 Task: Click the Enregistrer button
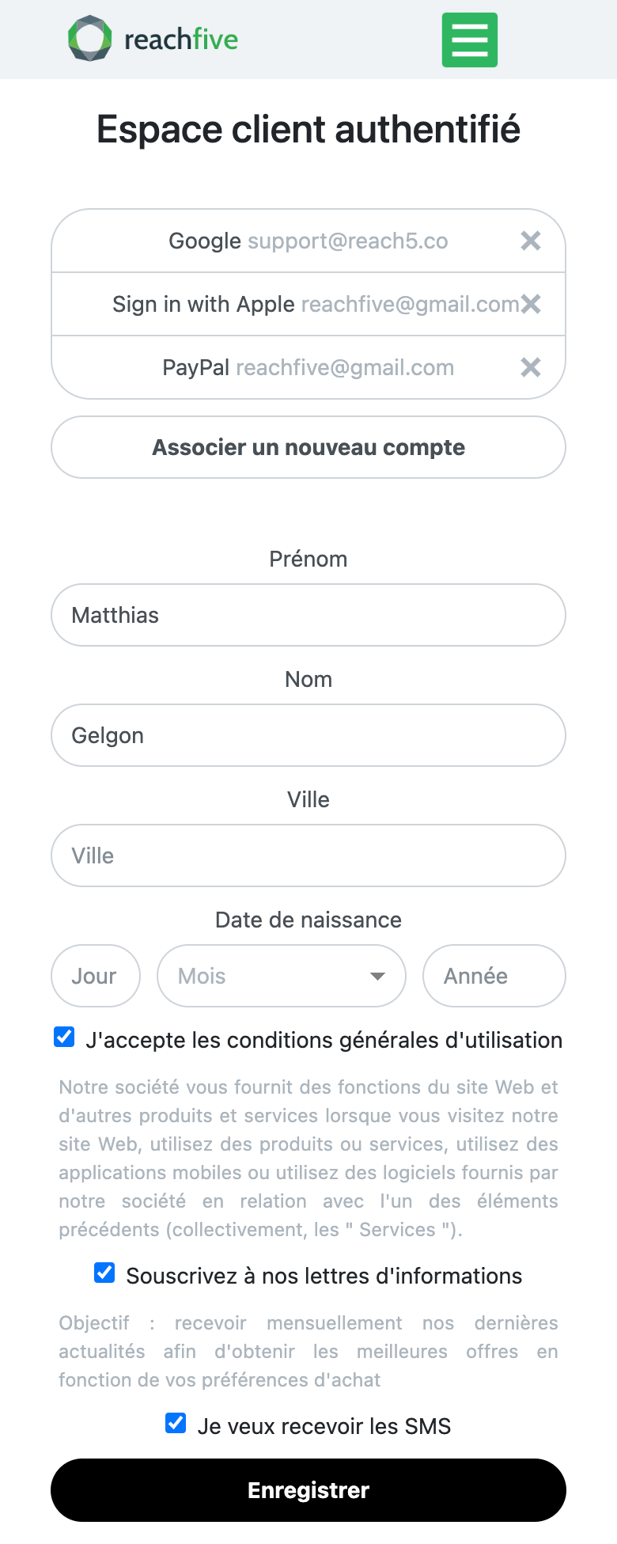click(x=308, y=1490)
